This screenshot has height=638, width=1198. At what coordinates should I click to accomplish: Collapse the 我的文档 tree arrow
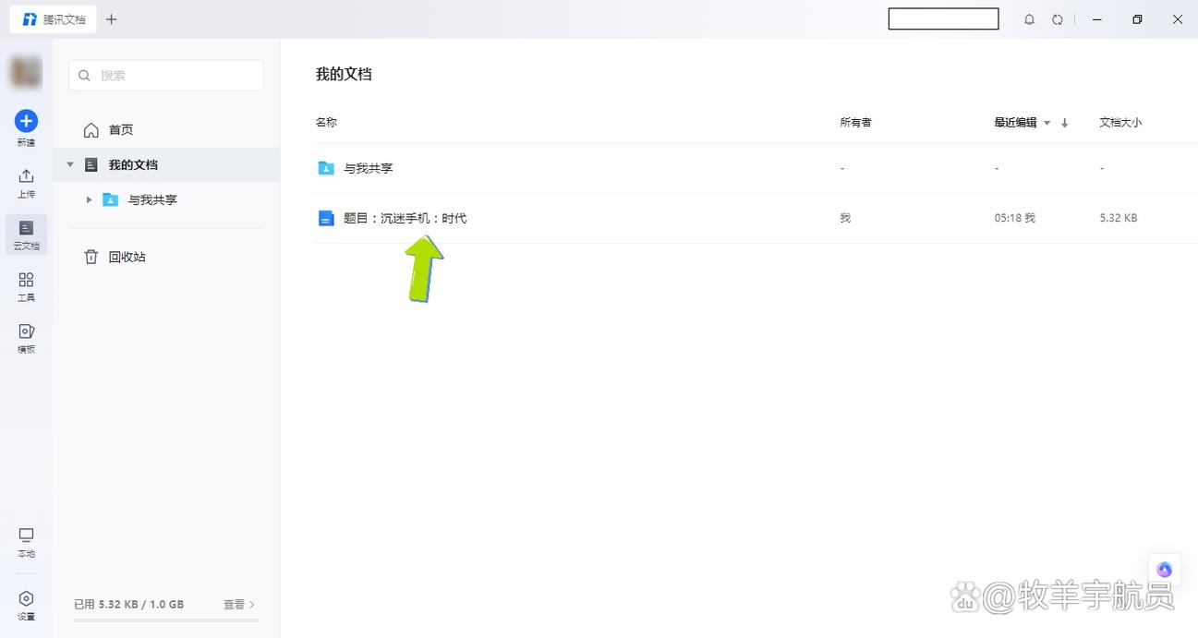click(x=70, y=164)
